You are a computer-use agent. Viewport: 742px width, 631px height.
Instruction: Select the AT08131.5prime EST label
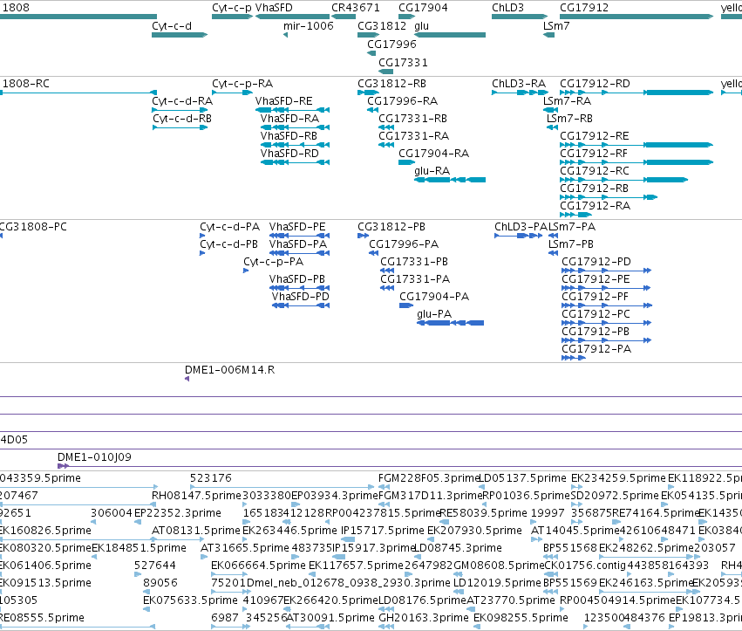196,531
